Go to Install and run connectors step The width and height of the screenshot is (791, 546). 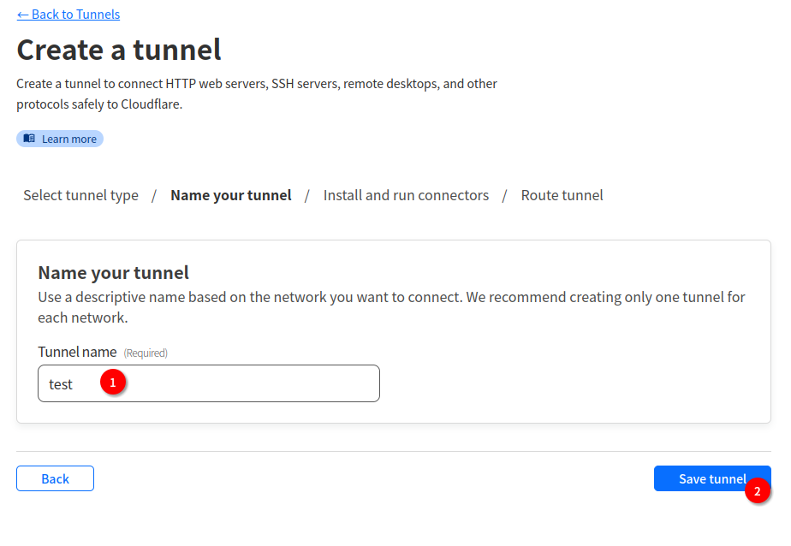[406, 195]
